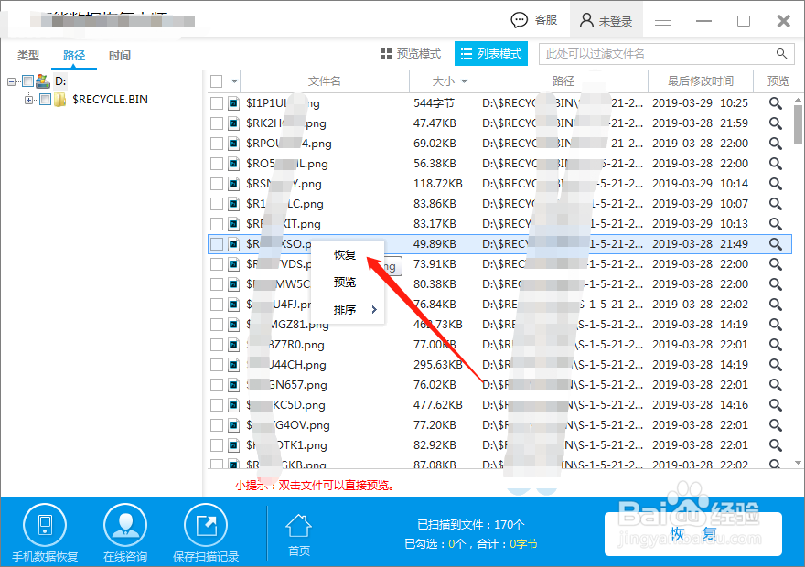Image resolution: width=805 pixels, height=567 pixels.
Task: Check the 47.47KB file checkbox
Action: [217, 123]
